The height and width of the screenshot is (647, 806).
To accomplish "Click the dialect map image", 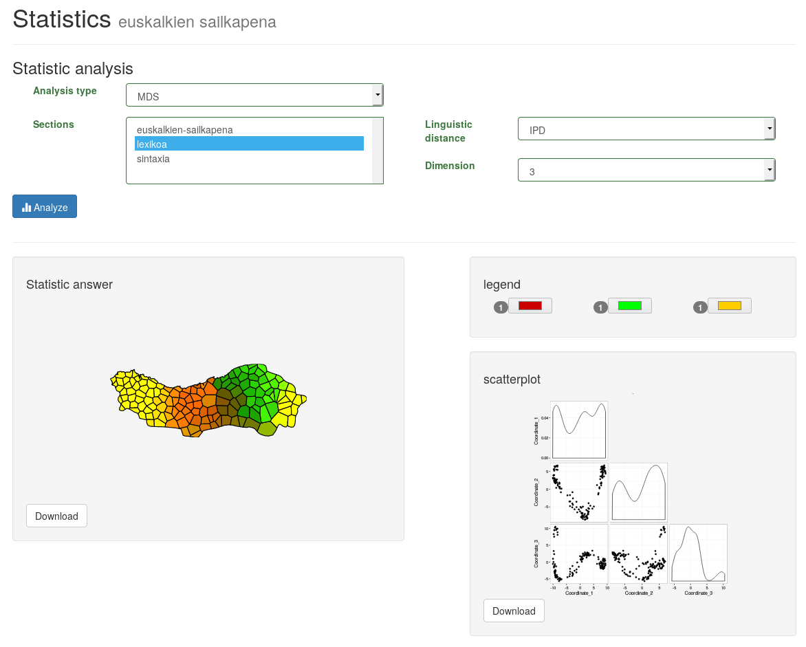I will click(208, 401).
